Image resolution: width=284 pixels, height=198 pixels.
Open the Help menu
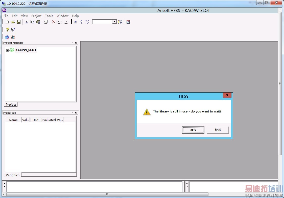(x=75, y=16)
